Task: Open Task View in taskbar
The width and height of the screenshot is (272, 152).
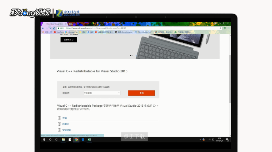Action: [x=57, y=140]
